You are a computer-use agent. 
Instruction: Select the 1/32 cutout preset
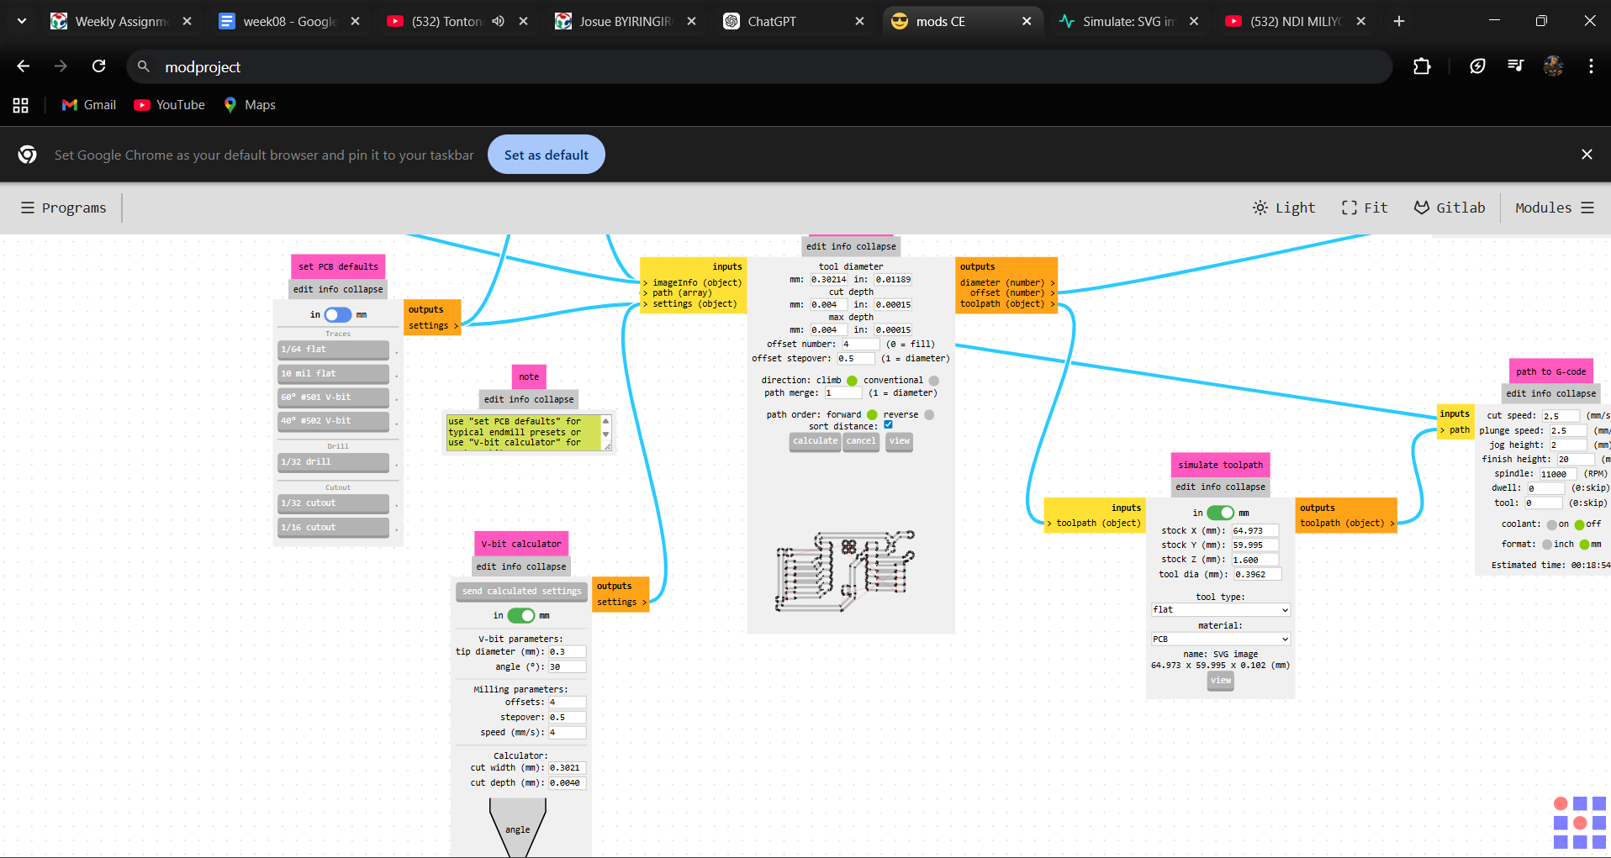coord(334,503)
